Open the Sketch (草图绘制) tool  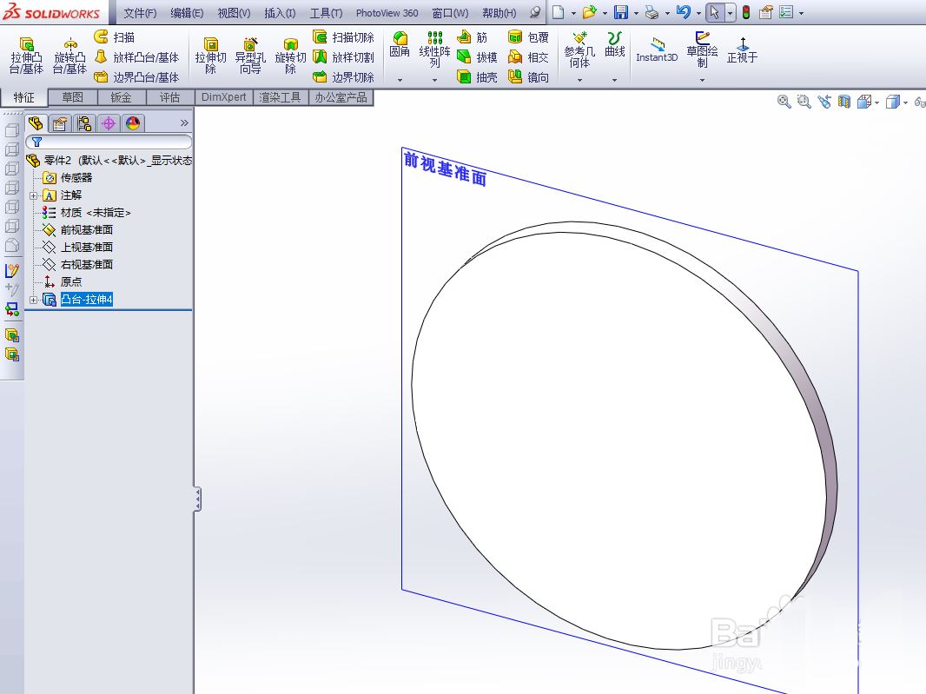(x=702, y=50)
